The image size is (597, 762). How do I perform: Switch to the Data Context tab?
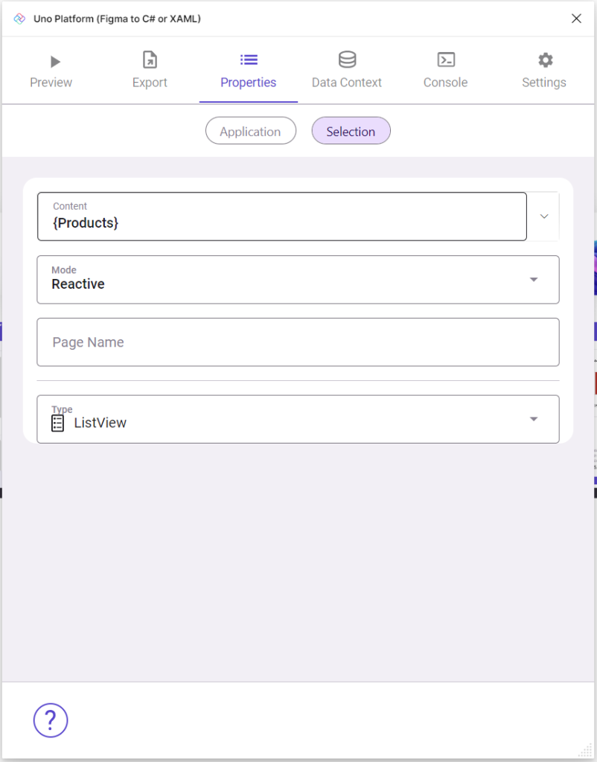346,70
